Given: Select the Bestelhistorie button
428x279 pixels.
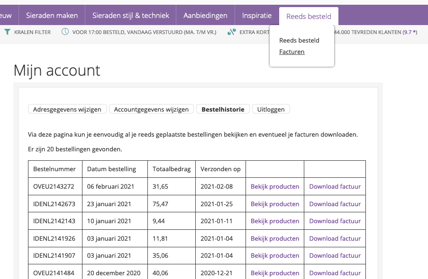Looking at the screenshot, I should click(223, 109).
